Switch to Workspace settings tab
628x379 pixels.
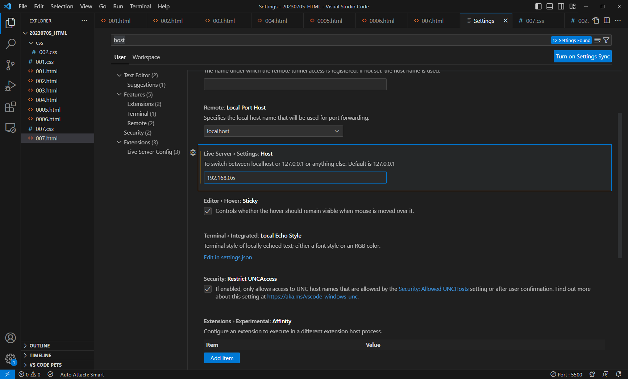[x=146, y=57]
